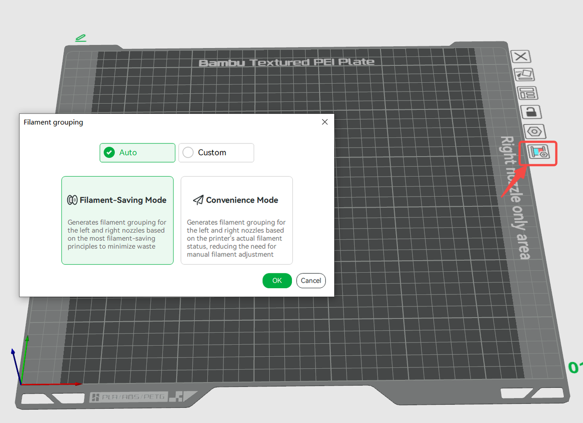
Task: Click the green plate name edit pencil
Action: tap(81, 38)
